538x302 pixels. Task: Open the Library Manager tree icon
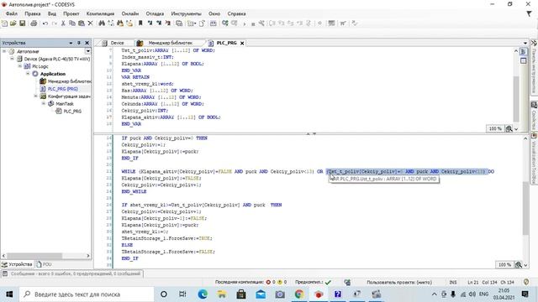tap(43, 81)
